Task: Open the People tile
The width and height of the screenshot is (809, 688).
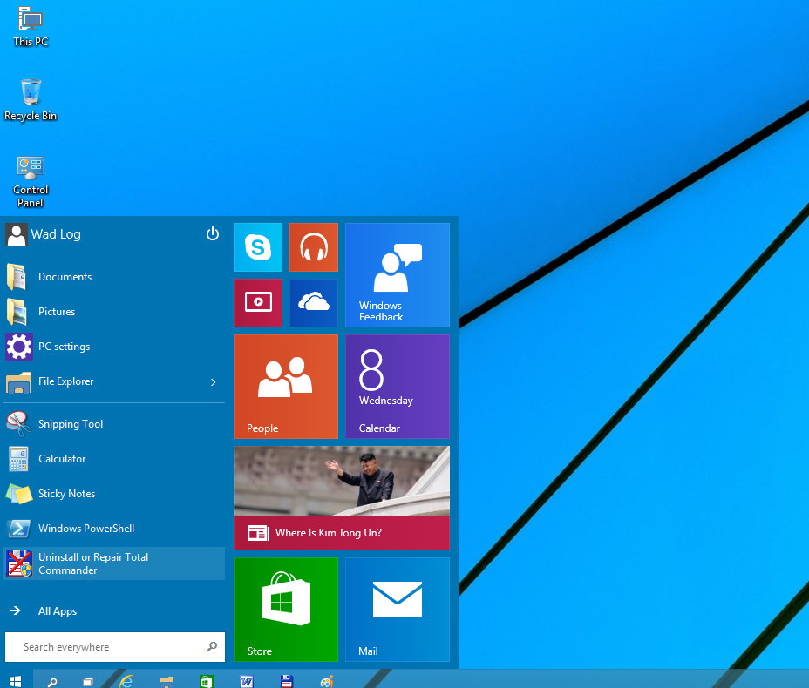Action: pyautogui.click(x=285, y=386)
